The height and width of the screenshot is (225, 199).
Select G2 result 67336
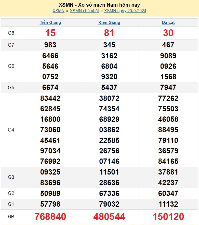pyautogui.click(x=109, y=193)
